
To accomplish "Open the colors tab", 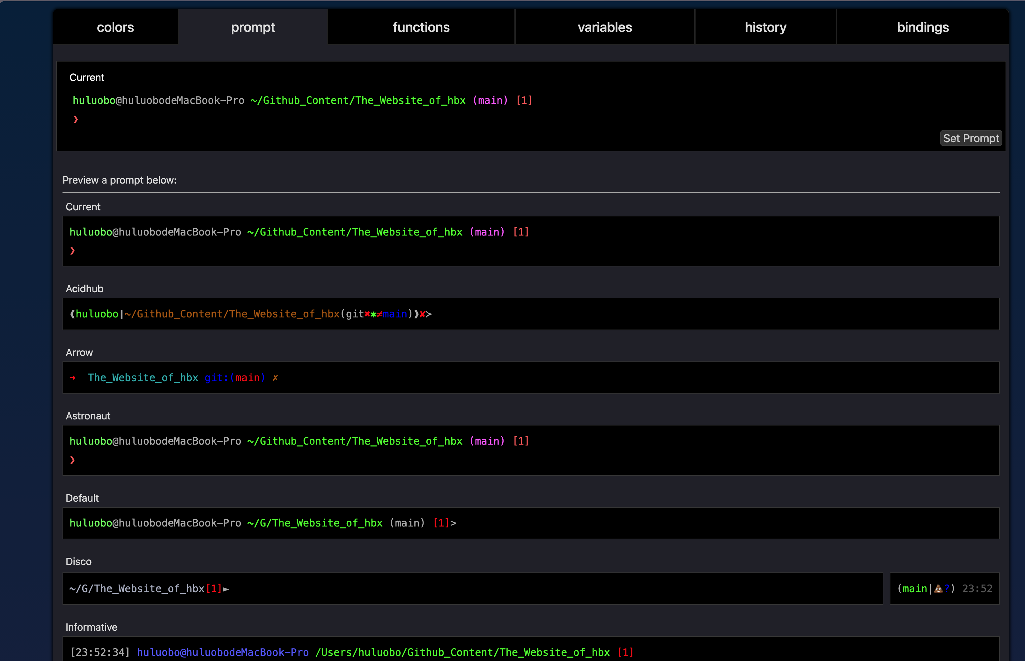I will 115,27.
